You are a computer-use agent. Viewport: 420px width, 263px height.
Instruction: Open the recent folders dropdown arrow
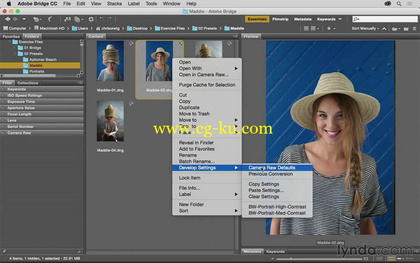point(24,19)
